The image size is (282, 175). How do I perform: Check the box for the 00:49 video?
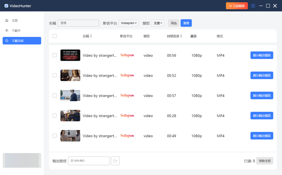point(55,136)
